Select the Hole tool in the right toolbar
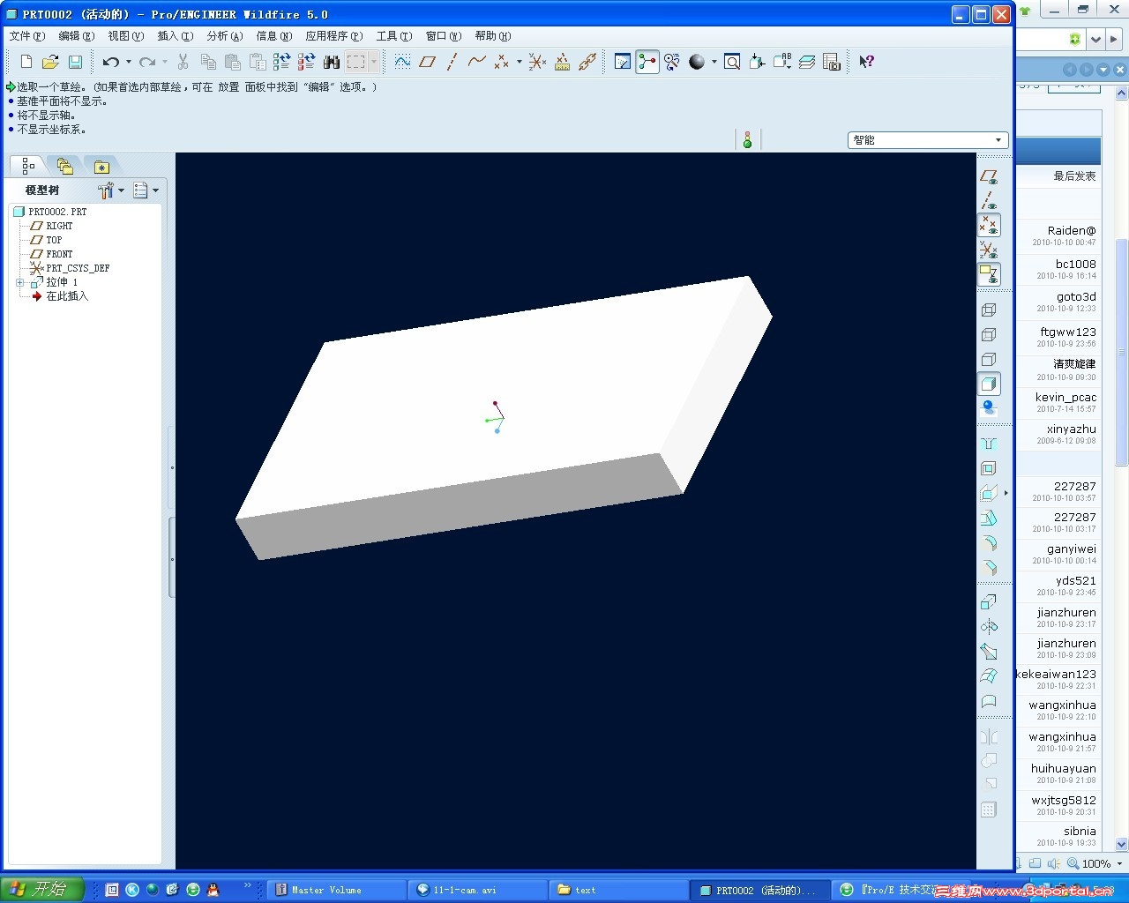The height and width of the screenshot is (903, 1129). (x=989, y=444)
